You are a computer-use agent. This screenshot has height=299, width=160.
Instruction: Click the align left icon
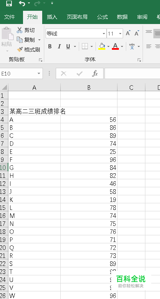[x=149, y=46]
